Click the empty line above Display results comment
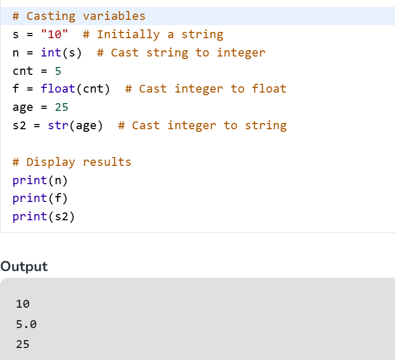 [105, 144]
